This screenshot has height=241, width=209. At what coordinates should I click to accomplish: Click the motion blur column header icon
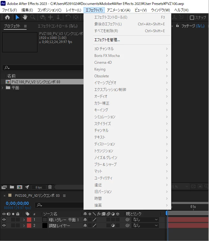109,214
